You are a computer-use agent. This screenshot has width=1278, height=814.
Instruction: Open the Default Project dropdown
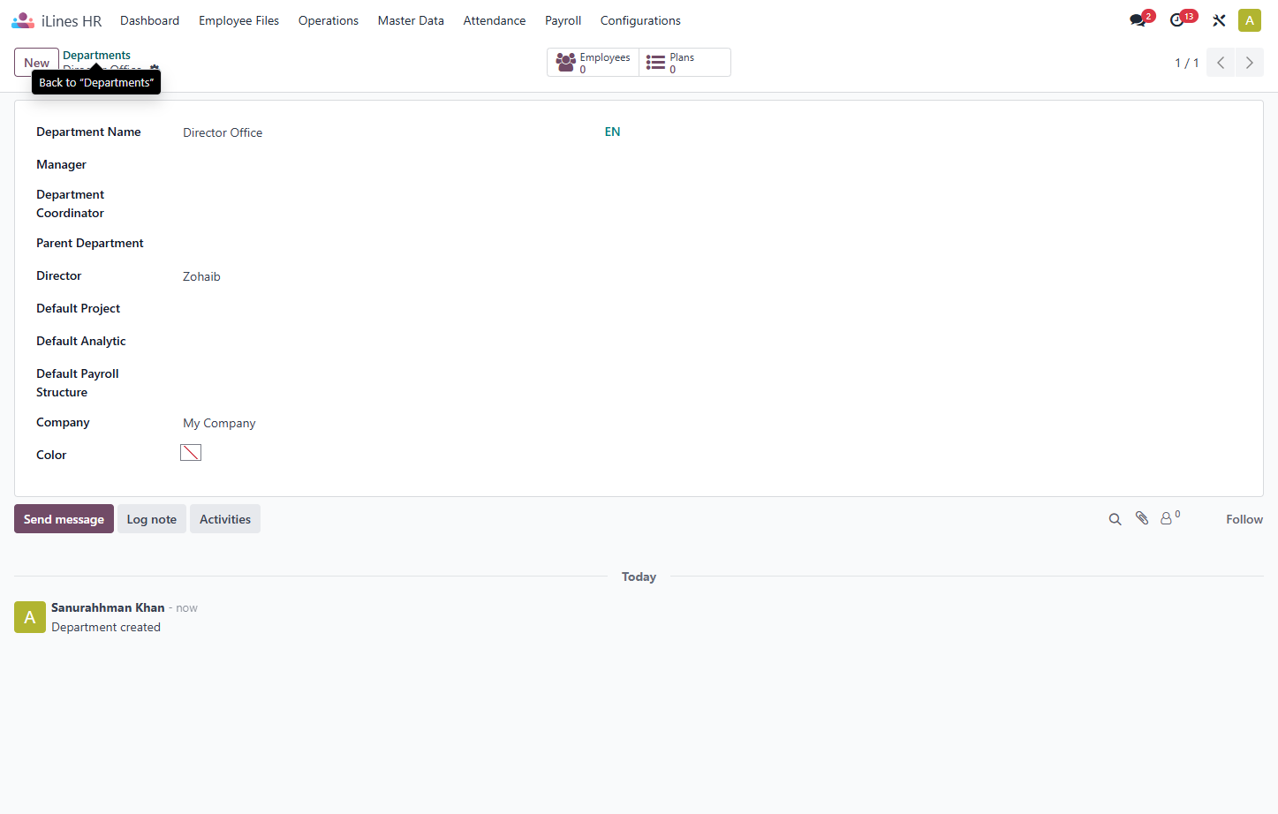pyautogui.click(x=402, y=309)
